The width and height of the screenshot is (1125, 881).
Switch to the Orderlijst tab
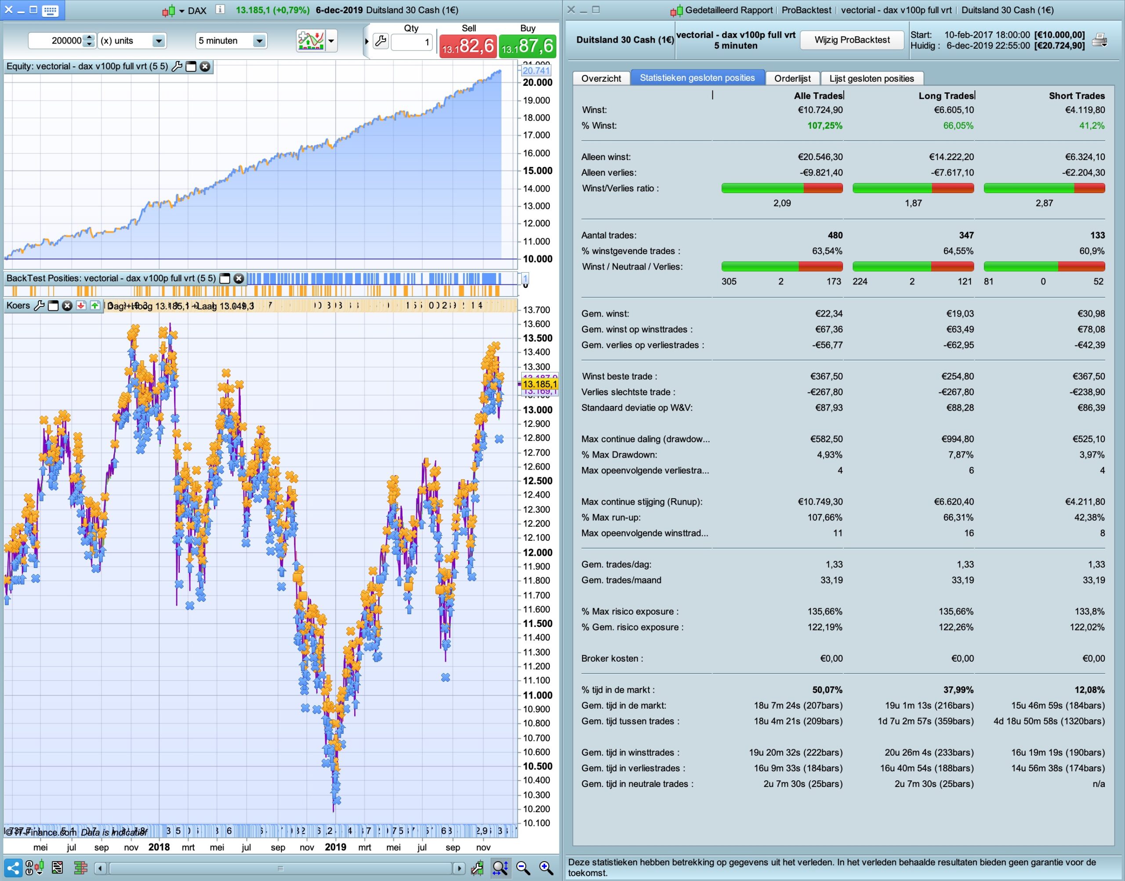click(x=792, y=78)
